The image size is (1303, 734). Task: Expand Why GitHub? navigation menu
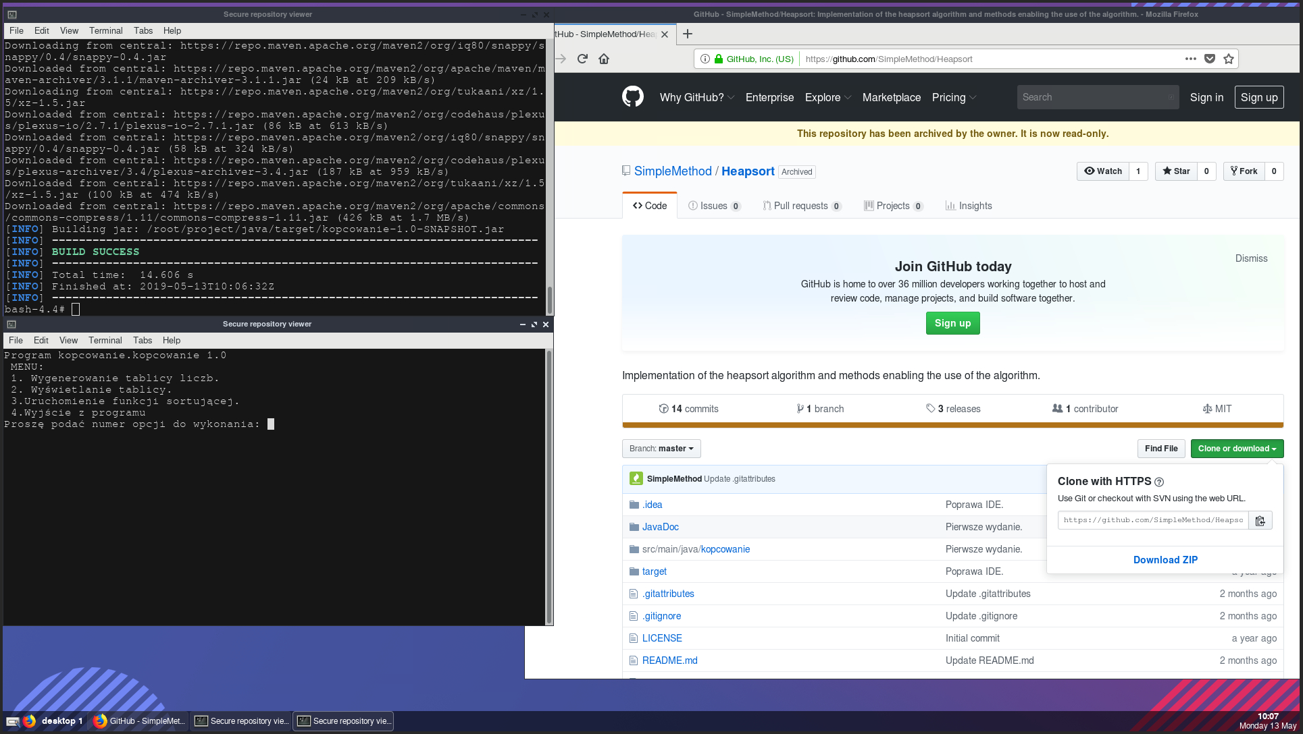696,97
